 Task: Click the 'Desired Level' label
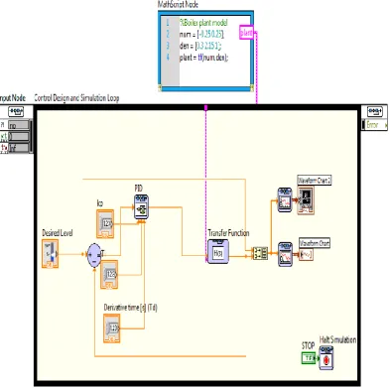58,233
